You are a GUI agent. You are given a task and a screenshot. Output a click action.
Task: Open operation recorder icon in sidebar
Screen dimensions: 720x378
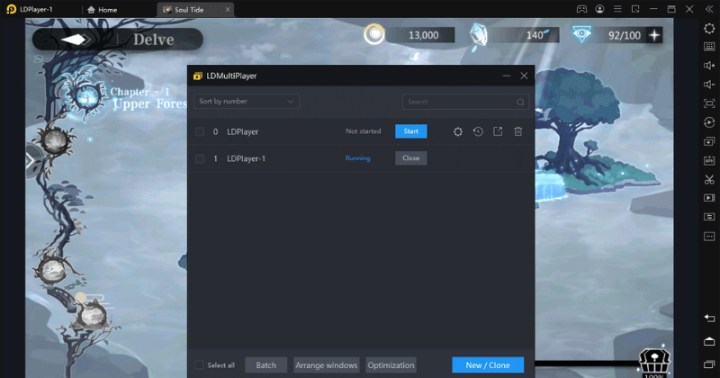709,122
